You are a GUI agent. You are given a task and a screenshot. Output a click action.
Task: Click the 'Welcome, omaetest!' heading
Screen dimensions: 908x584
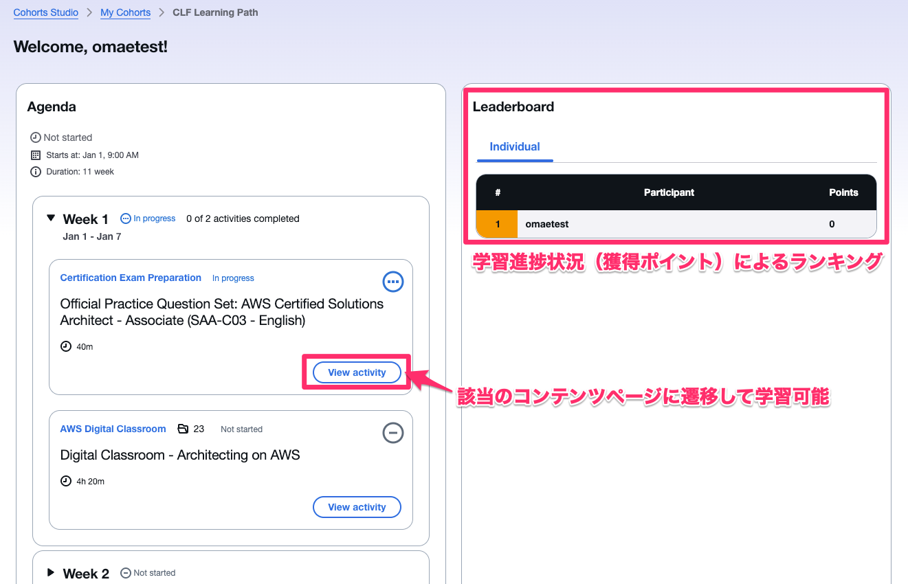[91, 47]
